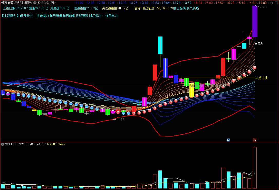The height and width of the screenshot is (190, 279).
Task: Select the tallest red volume bar
Action: coord(255,168)
